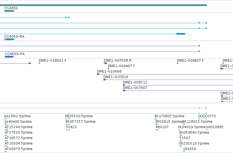Select the UUGC0773 feature glyph
The width and height of the screenshot is (233, 153).
(202, 119)
